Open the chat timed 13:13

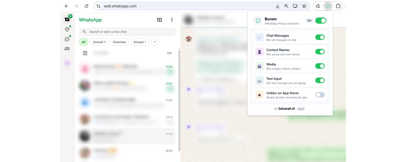(x=126, y=119)
